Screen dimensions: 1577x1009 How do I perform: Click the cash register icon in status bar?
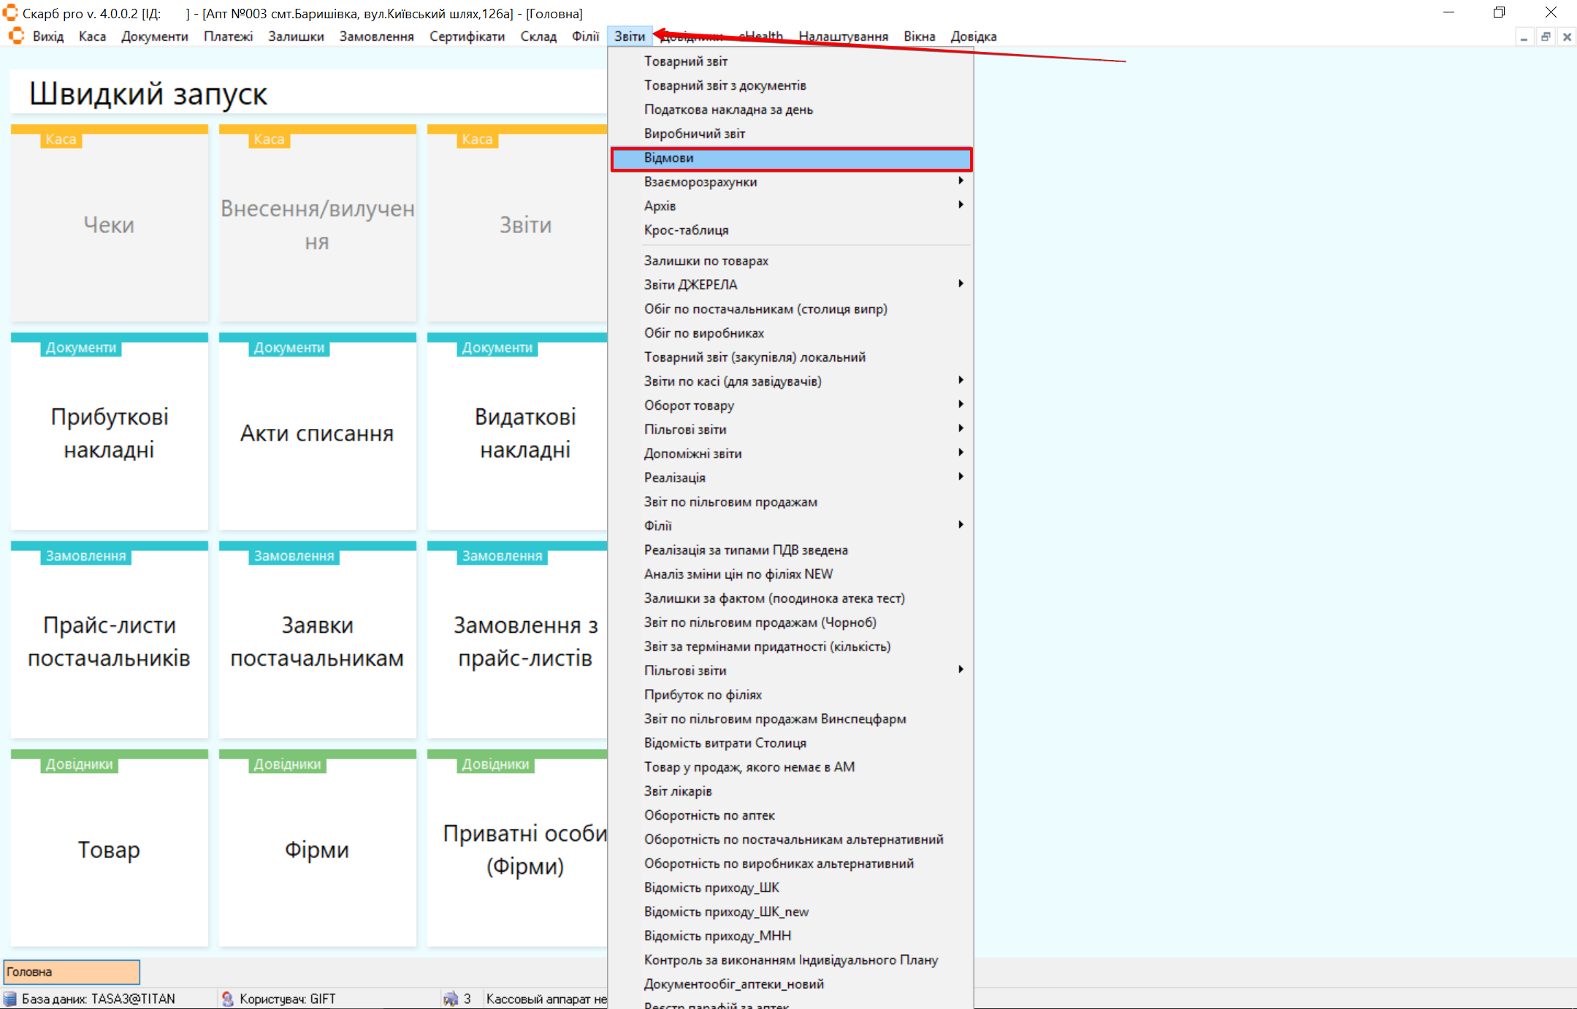click(451, 999)
